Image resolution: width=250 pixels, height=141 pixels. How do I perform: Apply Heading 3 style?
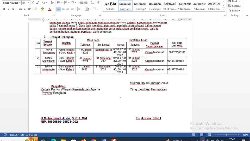(155, 6)
